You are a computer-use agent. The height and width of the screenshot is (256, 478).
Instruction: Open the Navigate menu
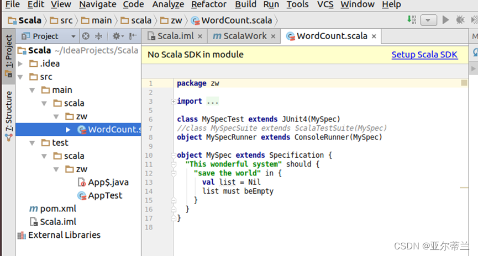point(98,4)
